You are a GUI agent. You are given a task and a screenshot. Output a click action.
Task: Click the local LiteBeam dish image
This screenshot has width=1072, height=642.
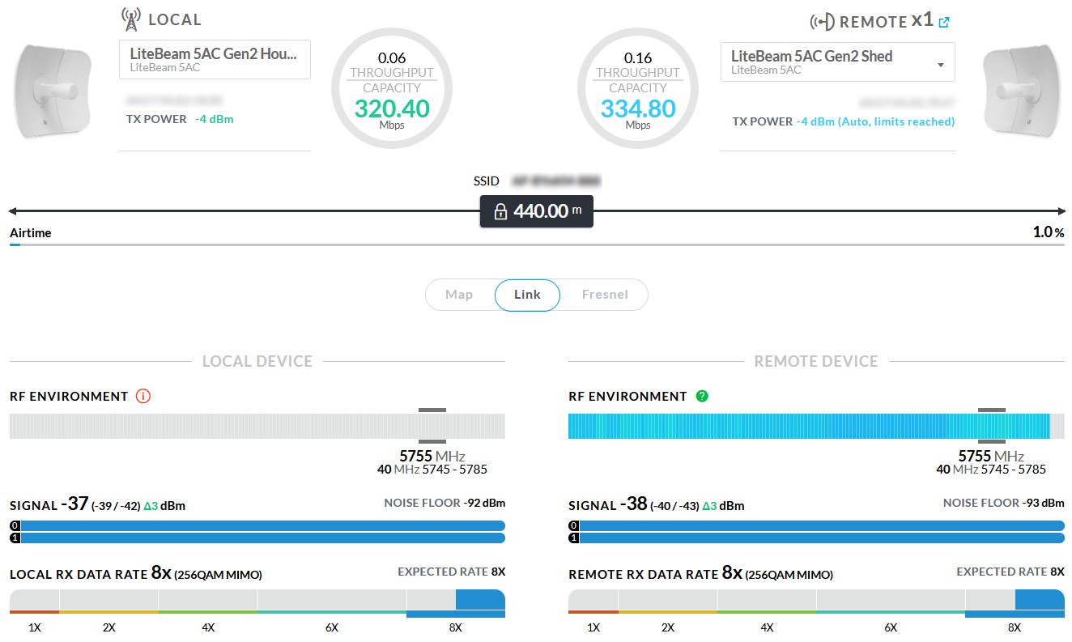[54, 91]
